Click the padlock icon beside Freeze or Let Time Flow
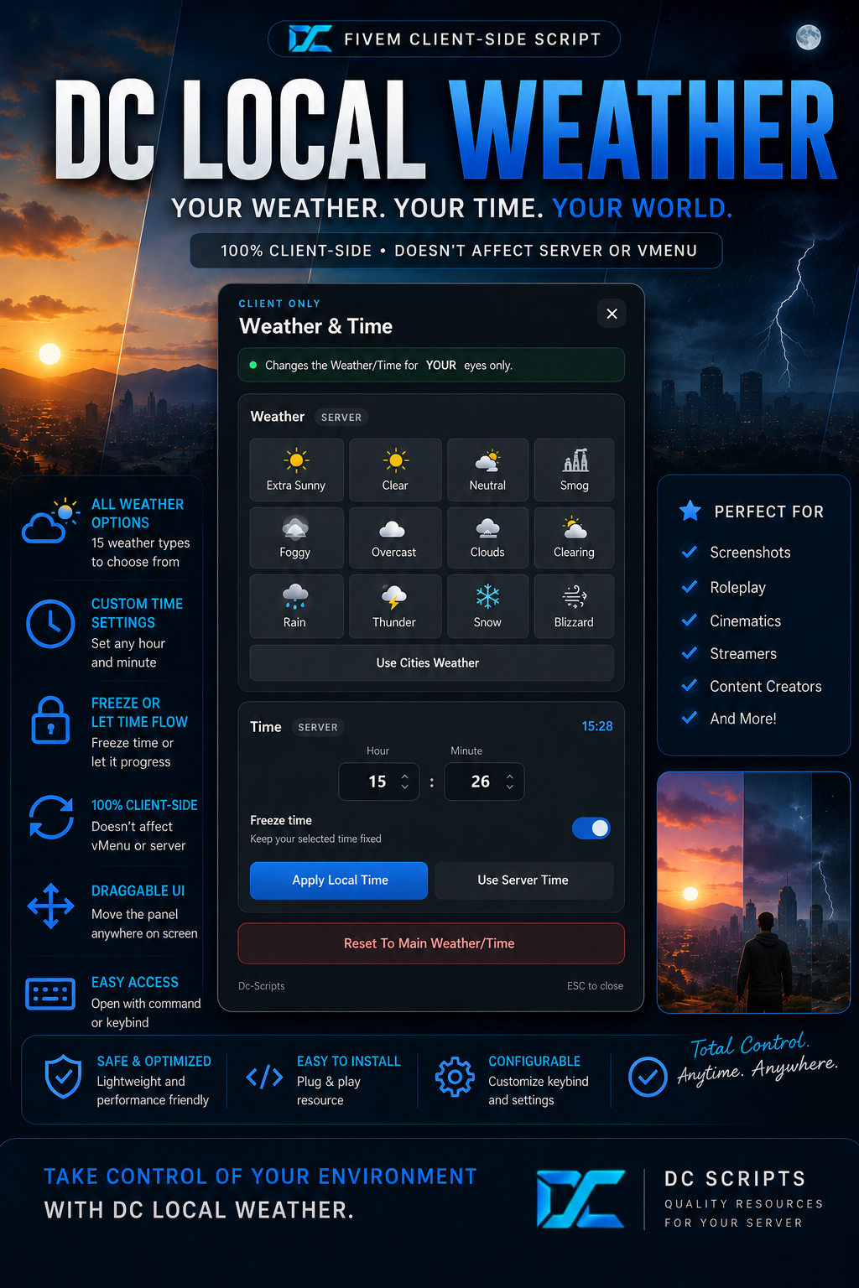The width and height of the screenshot is (859, 1288). 50,719
